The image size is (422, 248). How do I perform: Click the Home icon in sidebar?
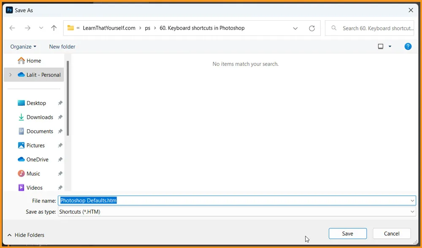pyautogui.click(x=21, y=61)
